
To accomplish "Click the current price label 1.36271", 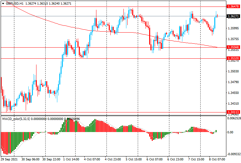I will click(x=233, y=16).
